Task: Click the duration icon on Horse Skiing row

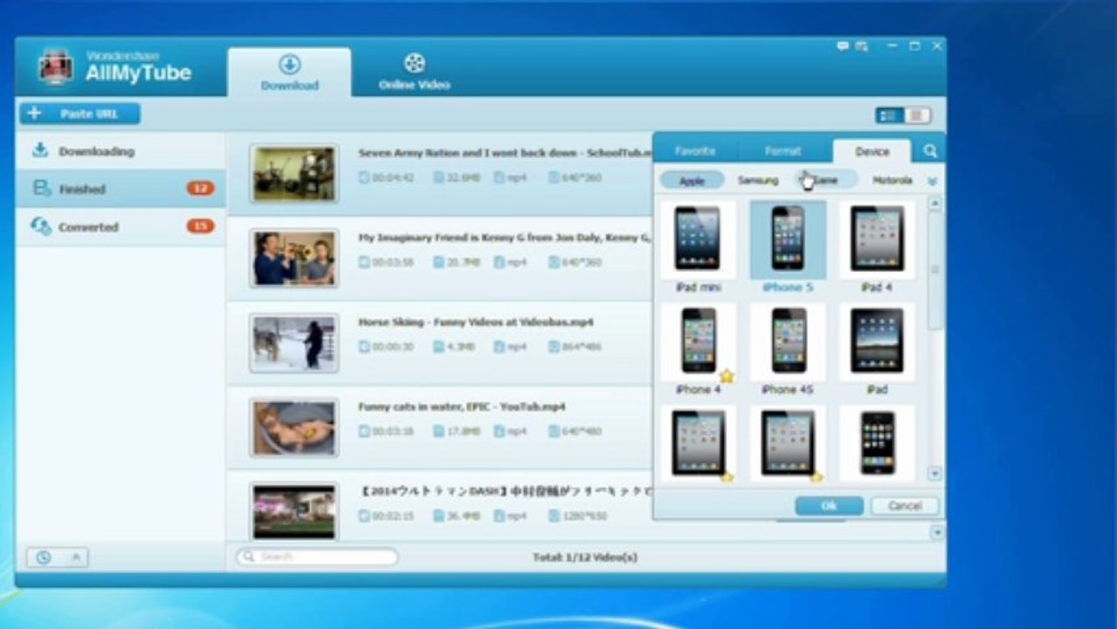Action: 365,347
